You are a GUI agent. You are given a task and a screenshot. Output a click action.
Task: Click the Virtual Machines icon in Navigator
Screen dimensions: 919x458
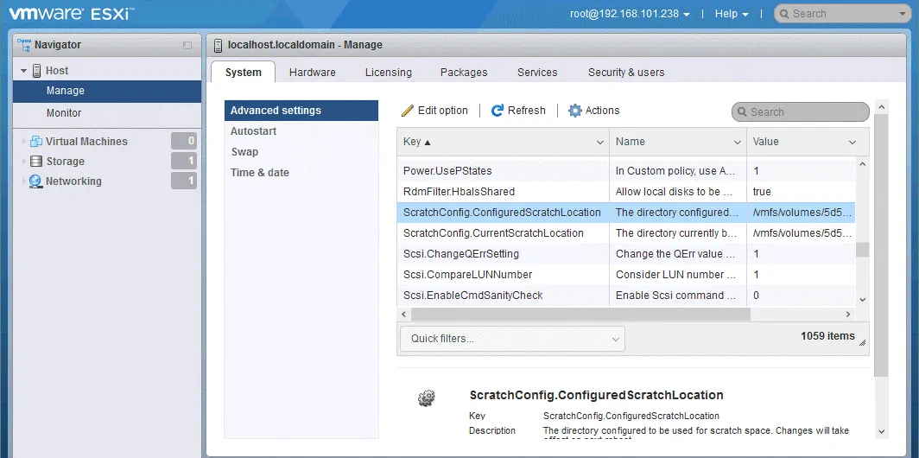pos(36,142)
